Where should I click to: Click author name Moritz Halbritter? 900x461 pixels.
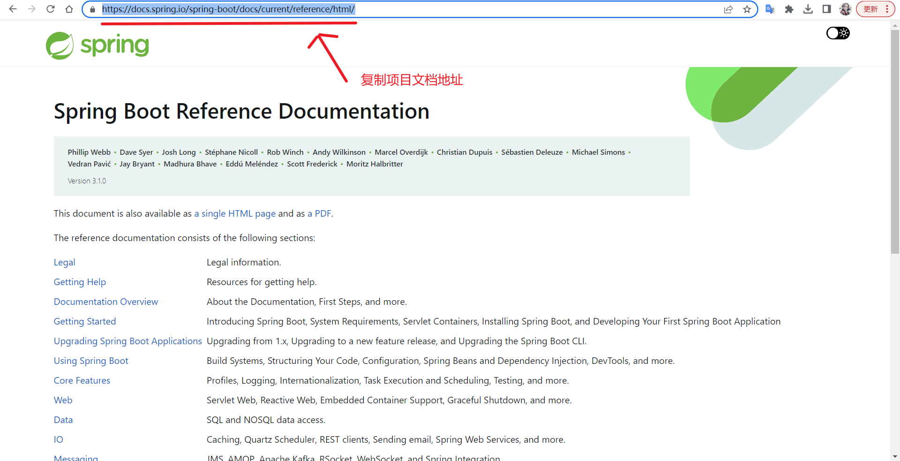click(x=375, y=164)
